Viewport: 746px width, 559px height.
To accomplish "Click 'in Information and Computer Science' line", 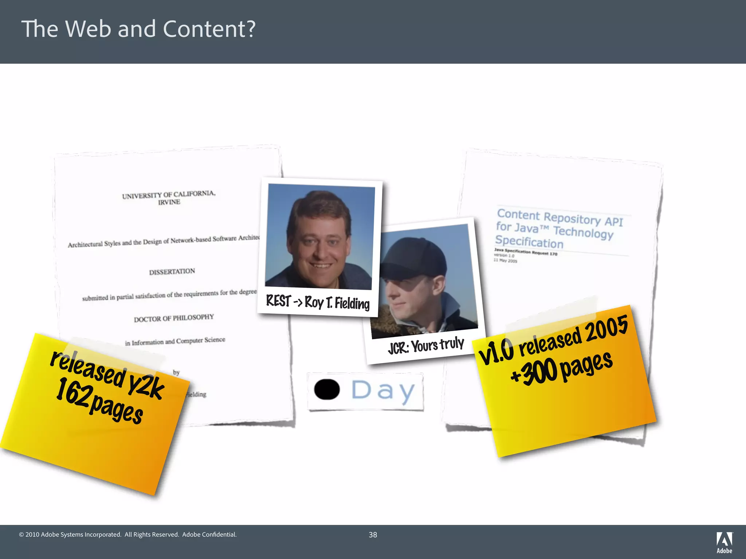I will pos(175,341).
